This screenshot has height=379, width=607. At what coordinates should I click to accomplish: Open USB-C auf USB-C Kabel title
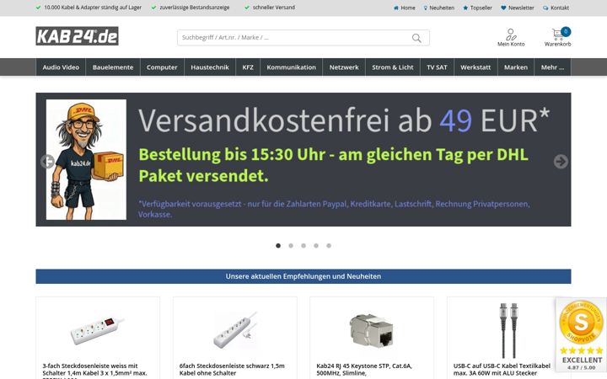(x=502, y=370)
